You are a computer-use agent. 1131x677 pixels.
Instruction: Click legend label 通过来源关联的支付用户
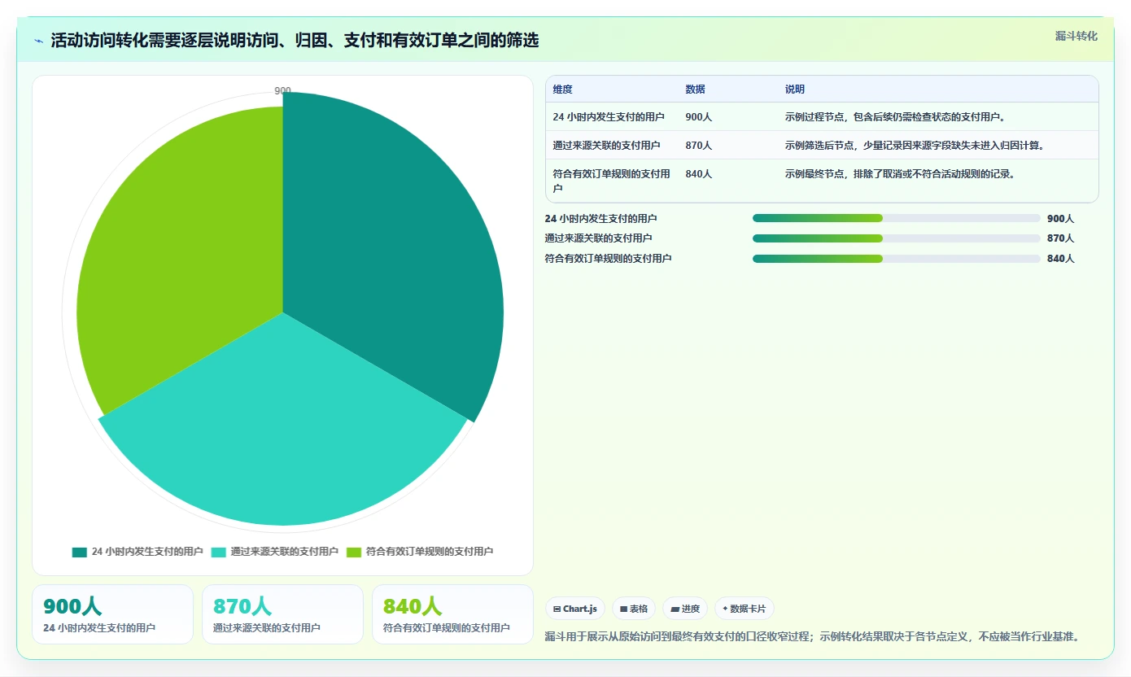(284, 552)
